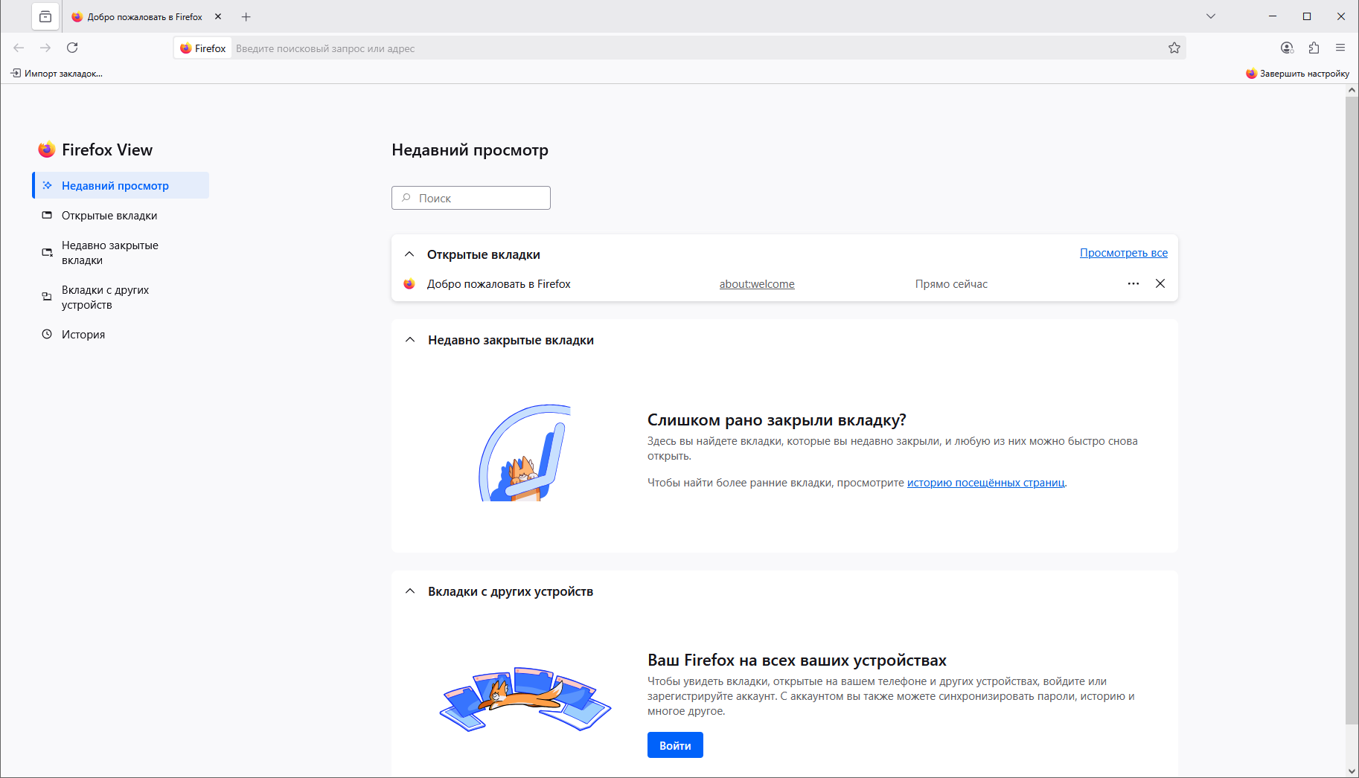The width and height of the screenshot is (1359, 778).
Task: Click the 'Поиск' search field
Action: pyautogui.click(x=471, y=198)
